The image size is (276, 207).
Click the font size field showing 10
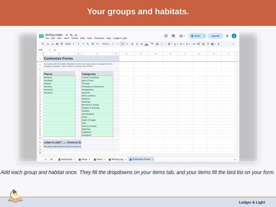122,44
